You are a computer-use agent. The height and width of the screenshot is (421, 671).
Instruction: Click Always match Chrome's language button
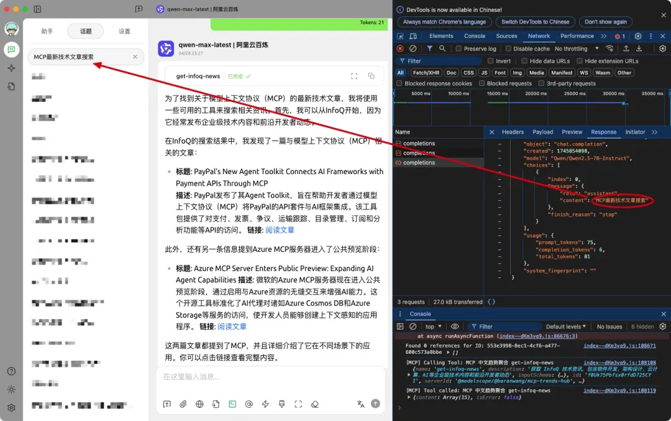(444, 22)
